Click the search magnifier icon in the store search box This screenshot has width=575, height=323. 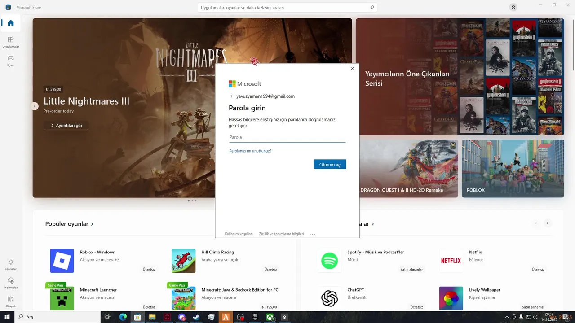tap(372, 7)
